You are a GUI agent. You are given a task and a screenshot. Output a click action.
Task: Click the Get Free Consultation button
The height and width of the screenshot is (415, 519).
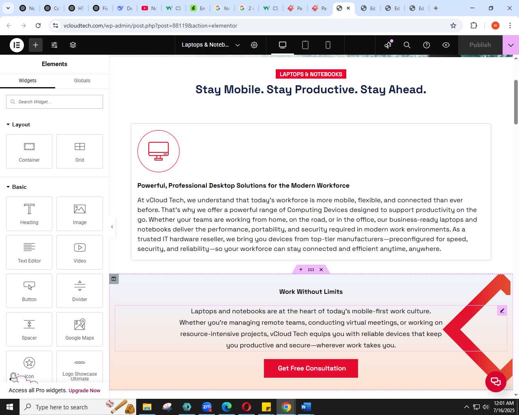point(311,368)
